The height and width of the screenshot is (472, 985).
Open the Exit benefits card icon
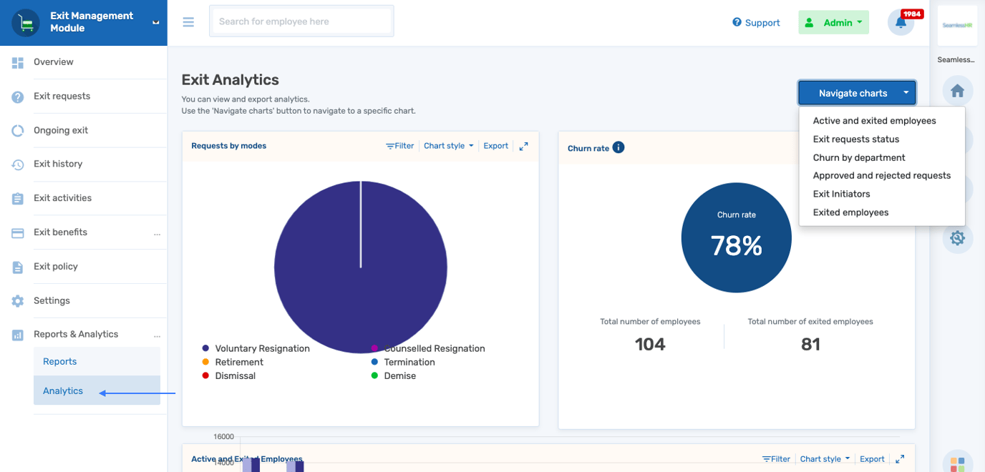pos(16,232)
